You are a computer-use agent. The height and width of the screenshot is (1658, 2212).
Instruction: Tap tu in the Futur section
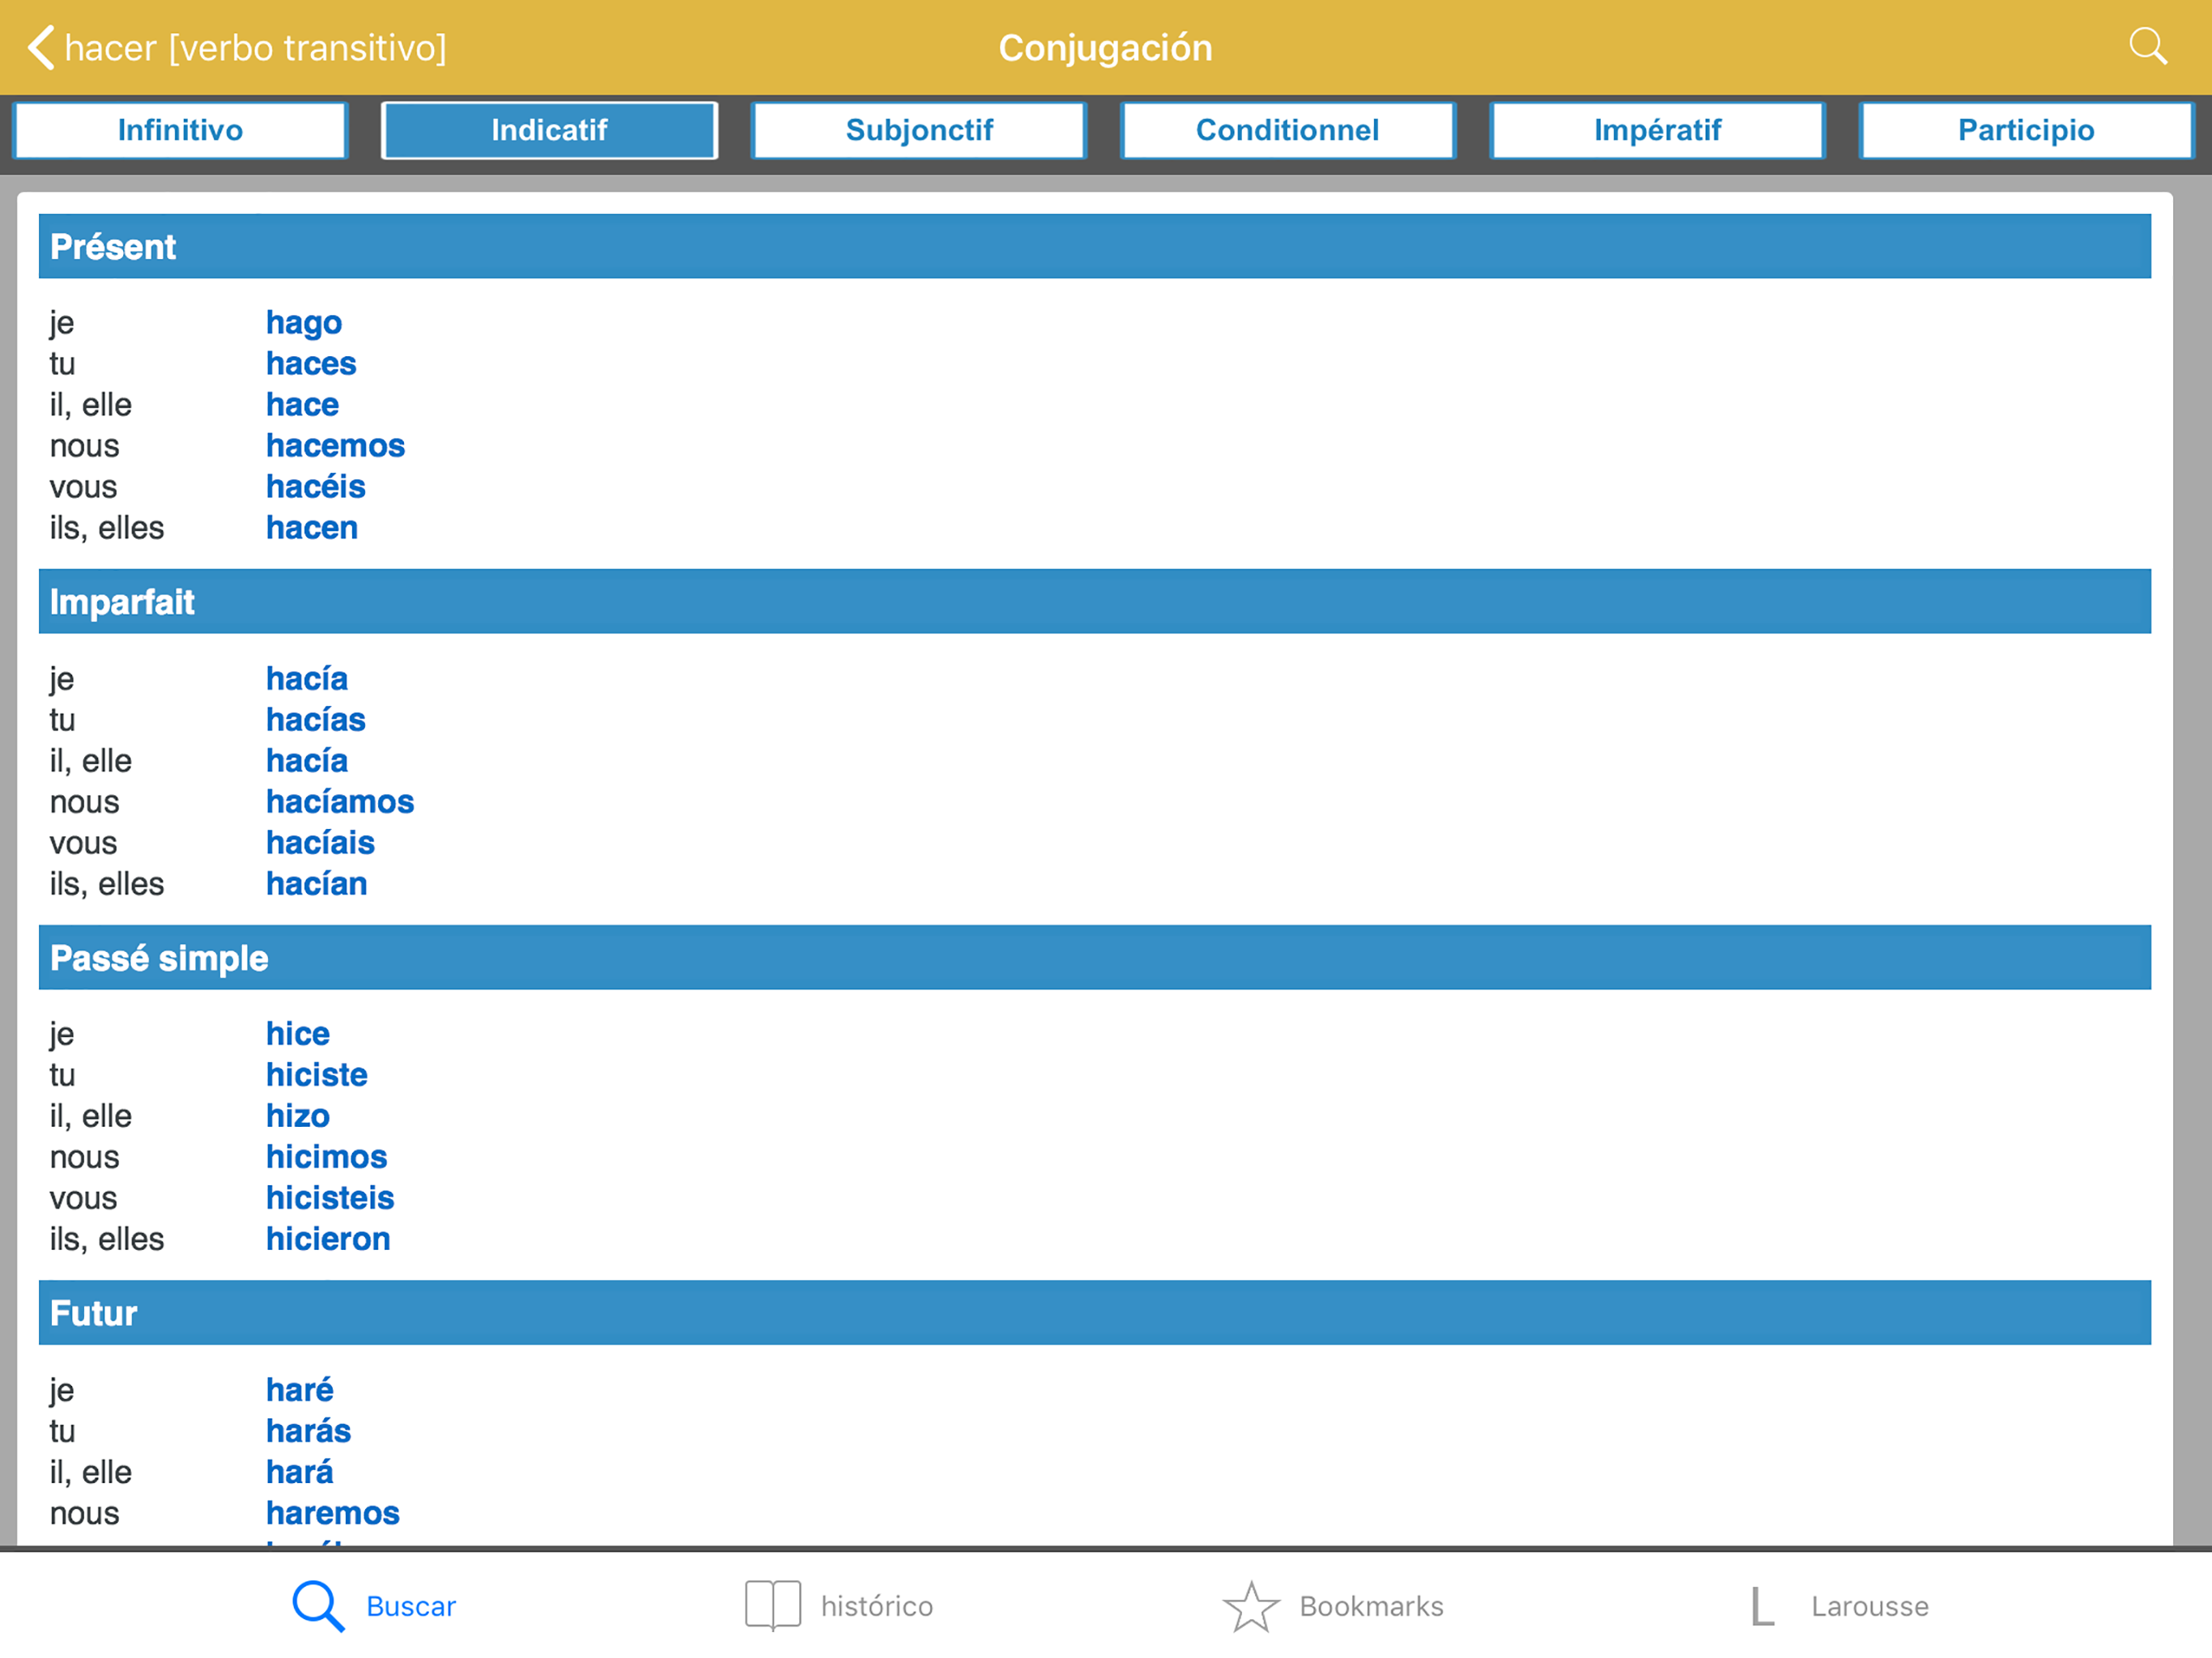tap(62, 1431)
